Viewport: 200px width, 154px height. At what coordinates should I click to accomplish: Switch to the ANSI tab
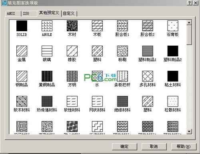point(13,14)
